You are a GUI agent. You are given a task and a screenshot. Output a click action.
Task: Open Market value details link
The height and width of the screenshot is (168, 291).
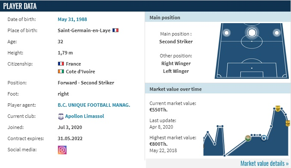pyautogui.click(x=264, y=163)
